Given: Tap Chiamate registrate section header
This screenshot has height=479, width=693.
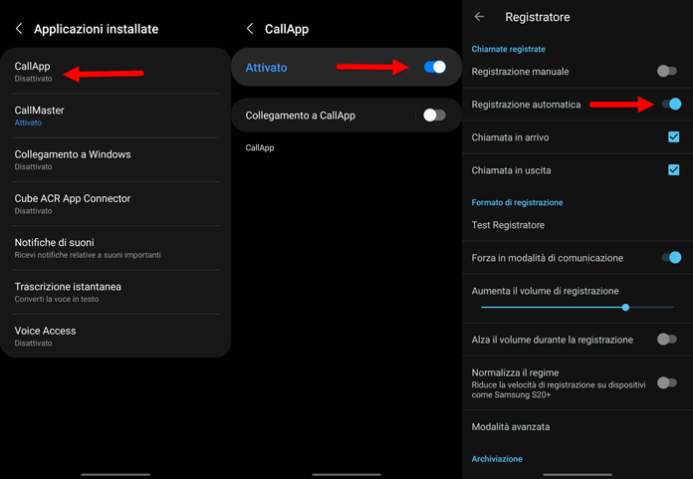Looking at the screenshot, I should pos(508,49).
